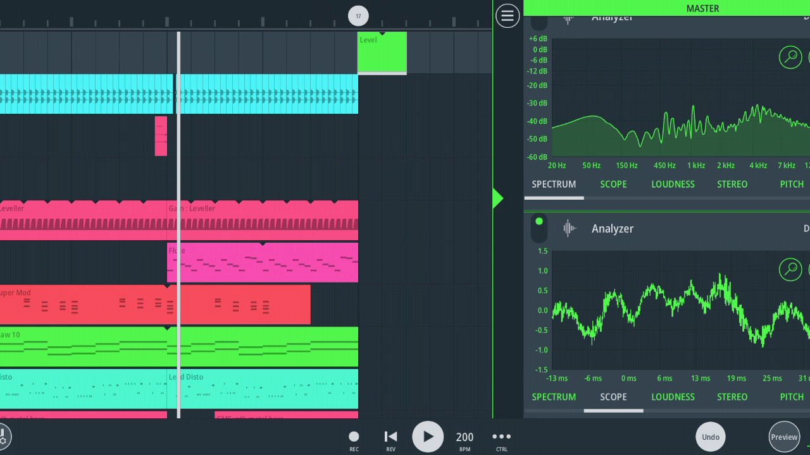Image resolution: width=810 pixels, height=455 pixels.
Task: Select the SPECTRUM tab in the lower analyzer
Action: (554, 397)
